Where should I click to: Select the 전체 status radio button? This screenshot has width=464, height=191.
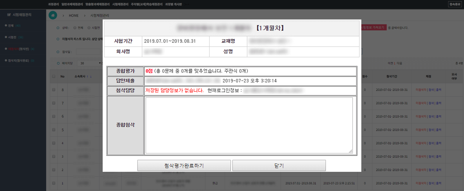75,28
